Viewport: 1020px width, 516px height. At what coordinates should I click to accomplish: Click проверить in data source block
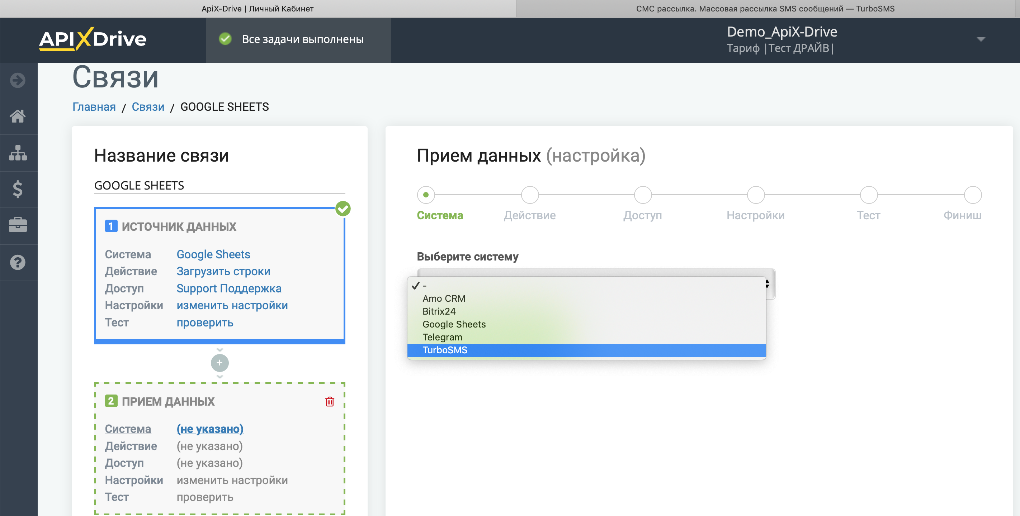click(205, 323)
